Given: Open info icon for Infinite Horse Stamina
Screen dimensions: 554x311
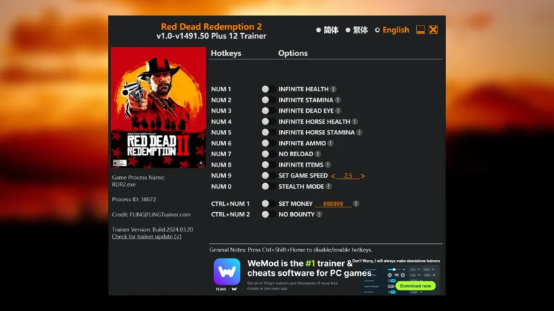Looking at the screenshot, I should [359, 132].
